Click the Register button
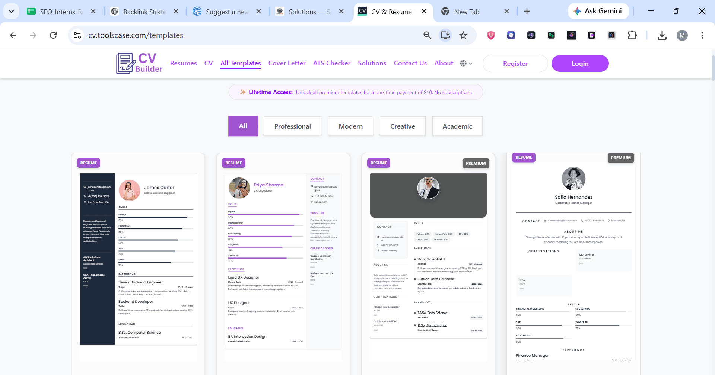This screenshot has width=715, height=375. (x=515, y=64)
